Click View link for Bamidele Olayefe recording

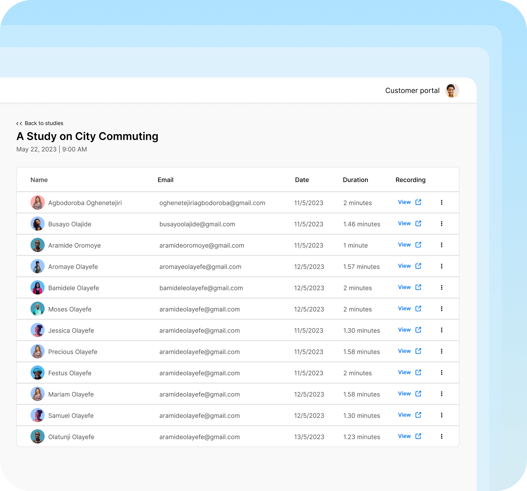pyautogui.click(x=404, y=287)
